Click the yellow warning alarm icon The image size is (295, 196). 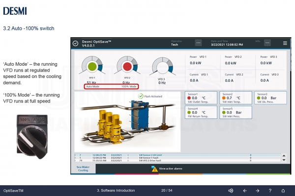tap(154, 169)
